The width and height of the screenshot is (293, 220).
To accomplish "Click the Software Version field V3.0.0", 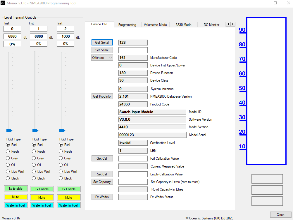I will click(x=152, y=119).
